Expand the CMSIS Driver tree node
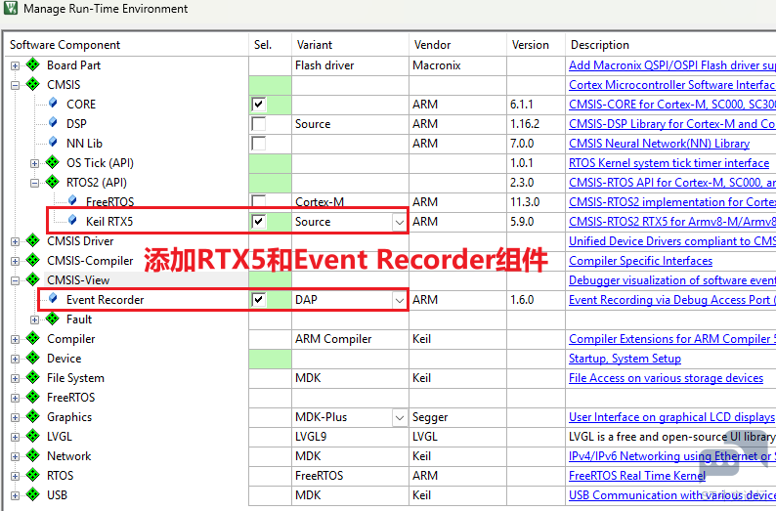Viewport: 776px width, 511px height. coord(15,241)
